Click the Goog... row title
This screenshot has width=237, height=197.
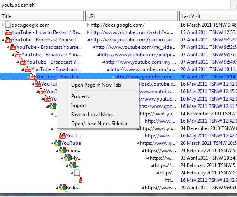point(74,151)
